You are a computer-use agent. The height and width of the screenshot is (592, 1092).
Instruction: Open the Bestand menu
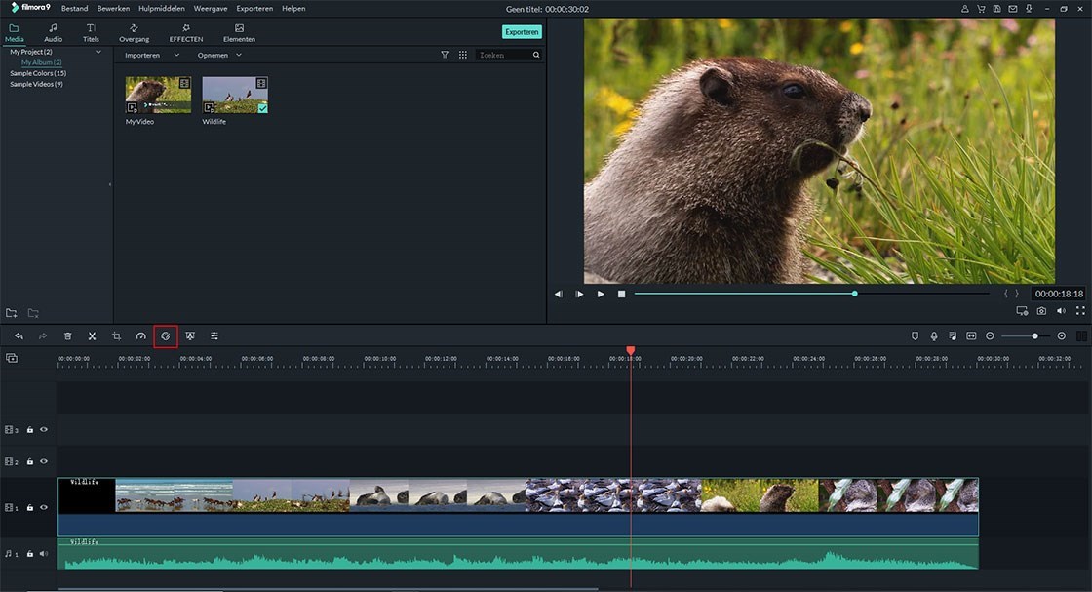pyautogui.click(x=74, y=9)
